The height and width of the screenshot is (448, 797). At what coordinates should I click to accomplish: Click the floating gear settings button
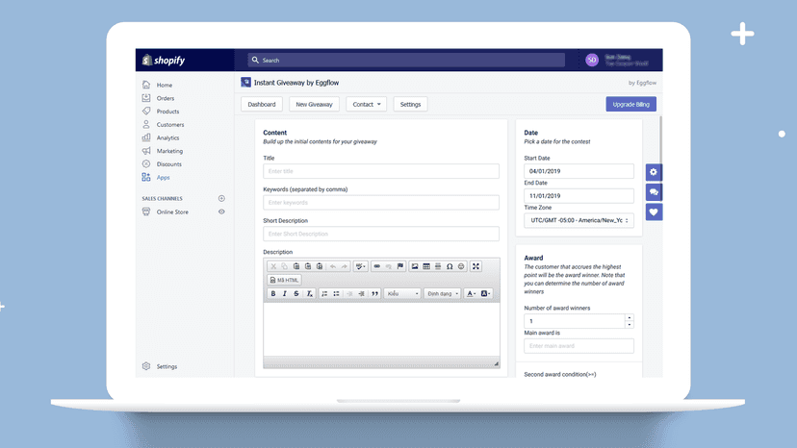pos(654,172)
